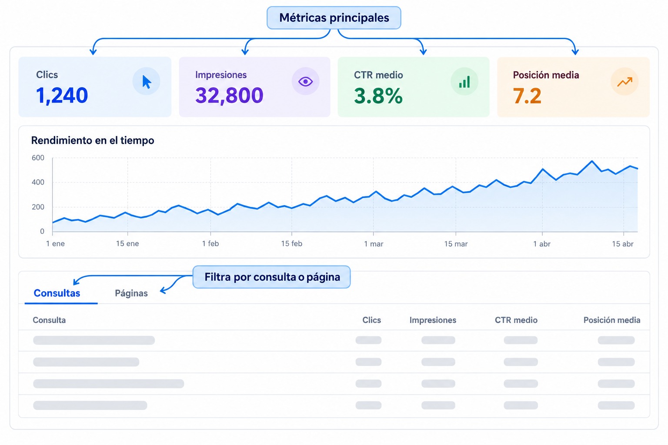Select the 1,240 clicks value
Image resolution: width=668 pixels, height=445 pixels.
[62, 96]
